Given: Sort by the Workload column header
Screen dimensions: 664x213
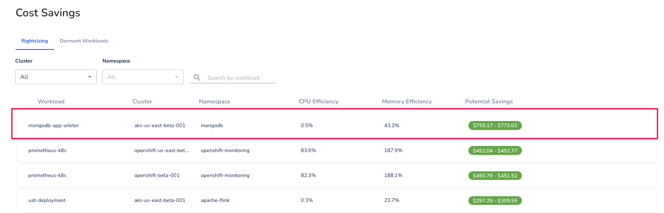Looking at the screenshot, I should (x=51, y=101).
